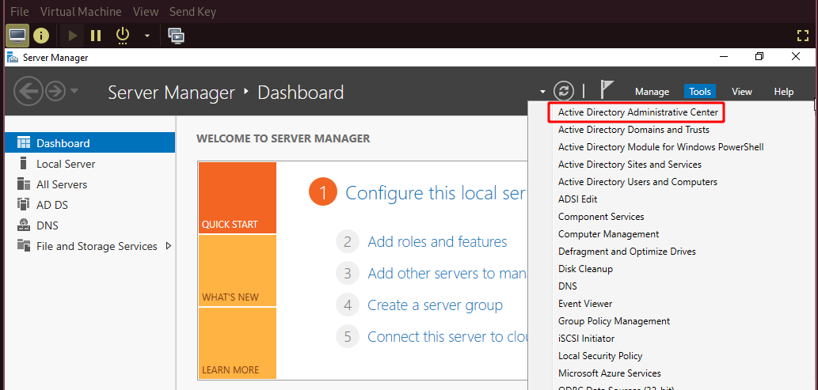Open the Manage menu
Screen dimensions: 818x390
coord(652,92)
